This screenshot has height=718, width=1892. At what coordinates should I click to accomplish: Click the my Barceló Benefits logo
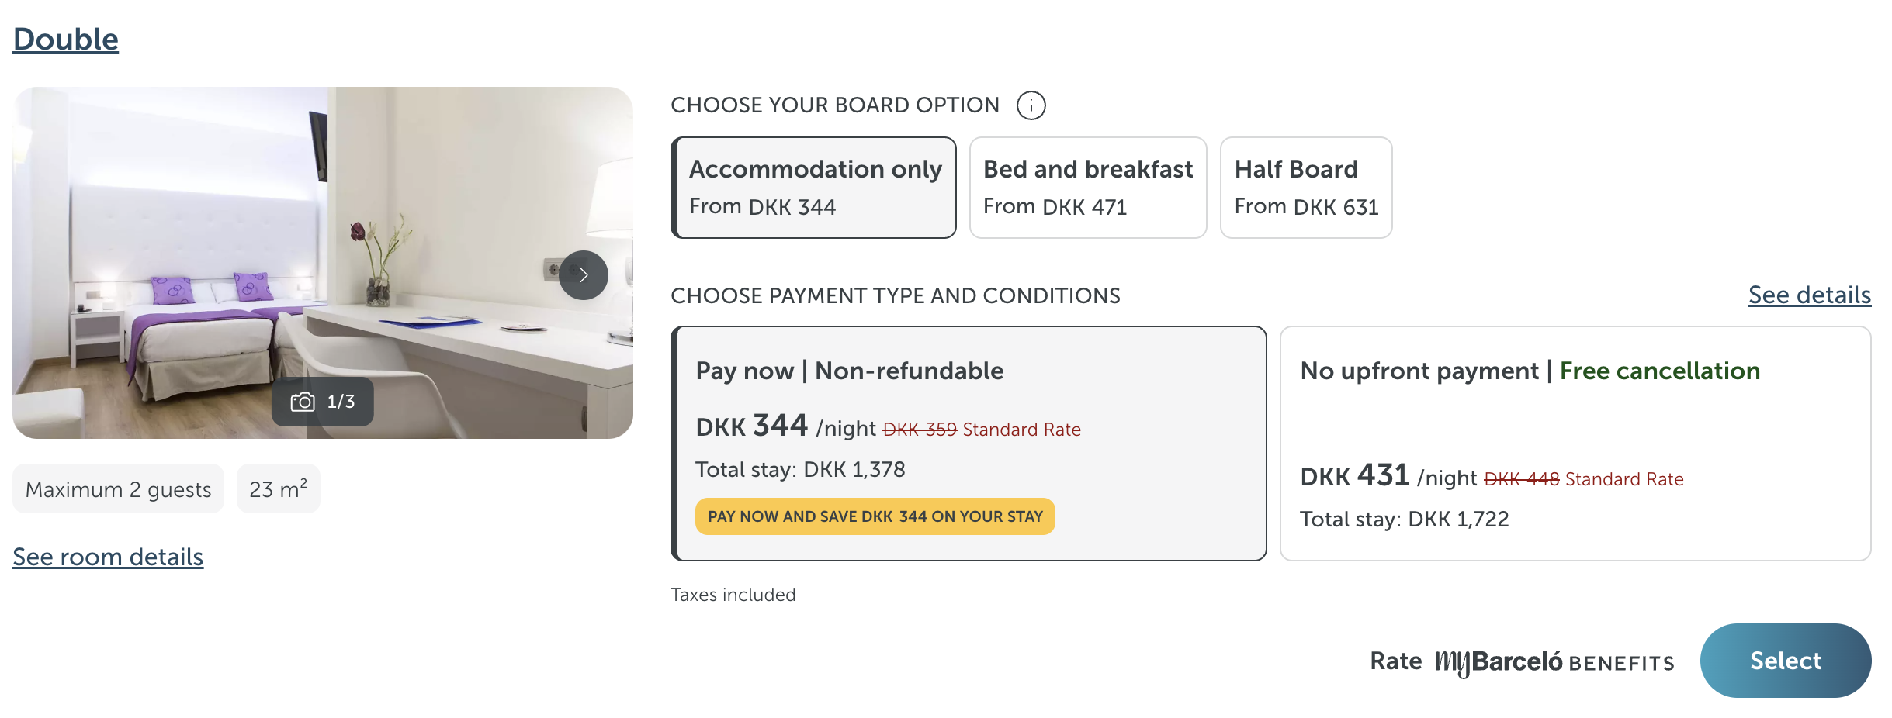pyautogui.click(x=1554, y=662)
